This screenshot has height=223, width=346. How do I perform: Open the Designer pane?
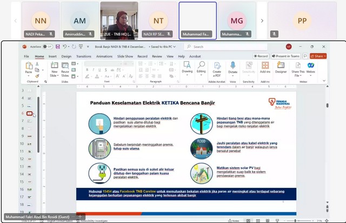[x=281, y=67]
